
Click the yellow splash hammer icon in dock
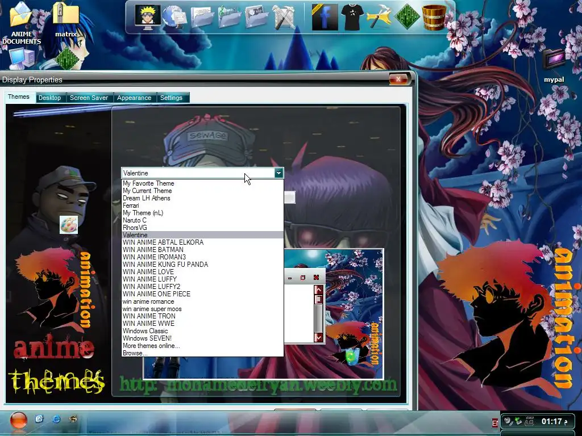coord(379,17)
